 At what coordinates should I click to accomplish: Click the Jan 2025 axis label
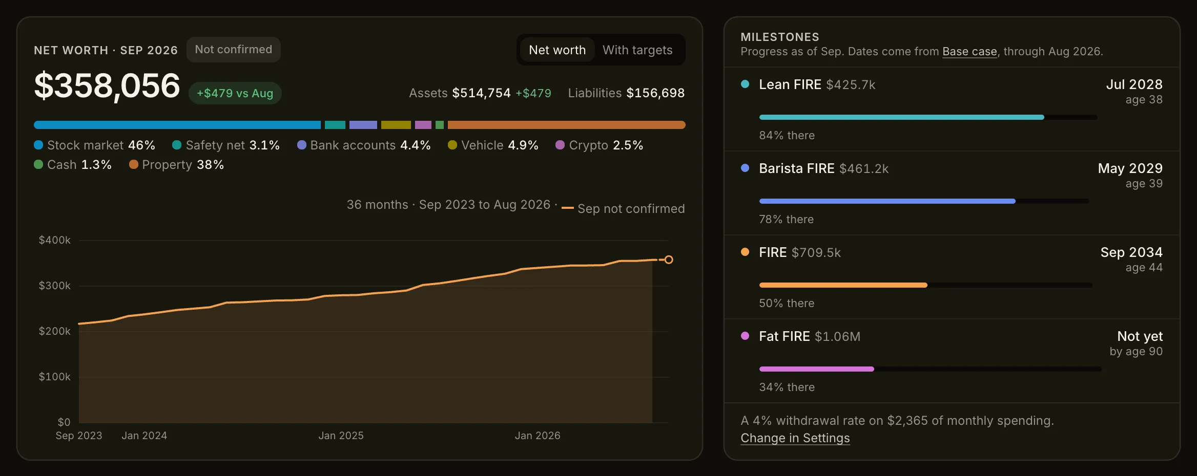(x=341, y=436)
